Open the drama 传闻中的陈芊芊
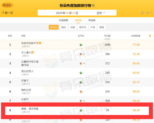 [x=30, y=43]
